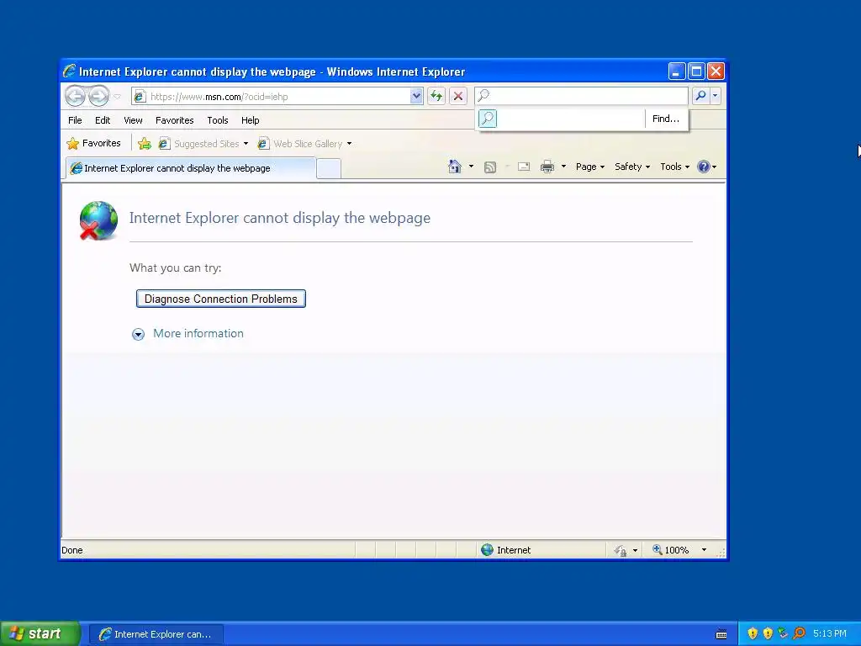Stop loading with the red X icon
This screenshot has width=861, height=646.
(458, 97)
